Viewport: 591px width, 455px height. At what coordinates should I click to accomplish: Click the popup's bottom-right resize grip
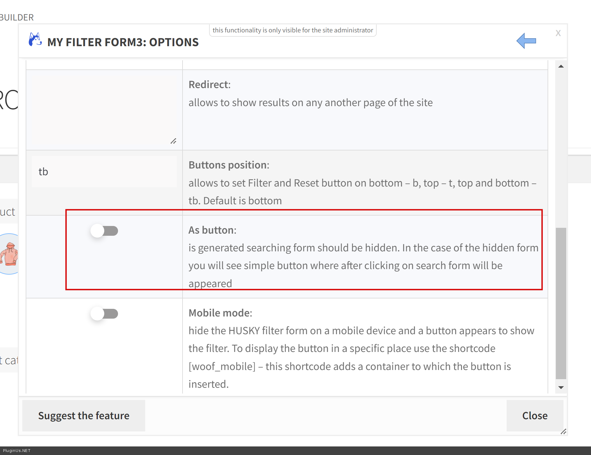[563, 431]
